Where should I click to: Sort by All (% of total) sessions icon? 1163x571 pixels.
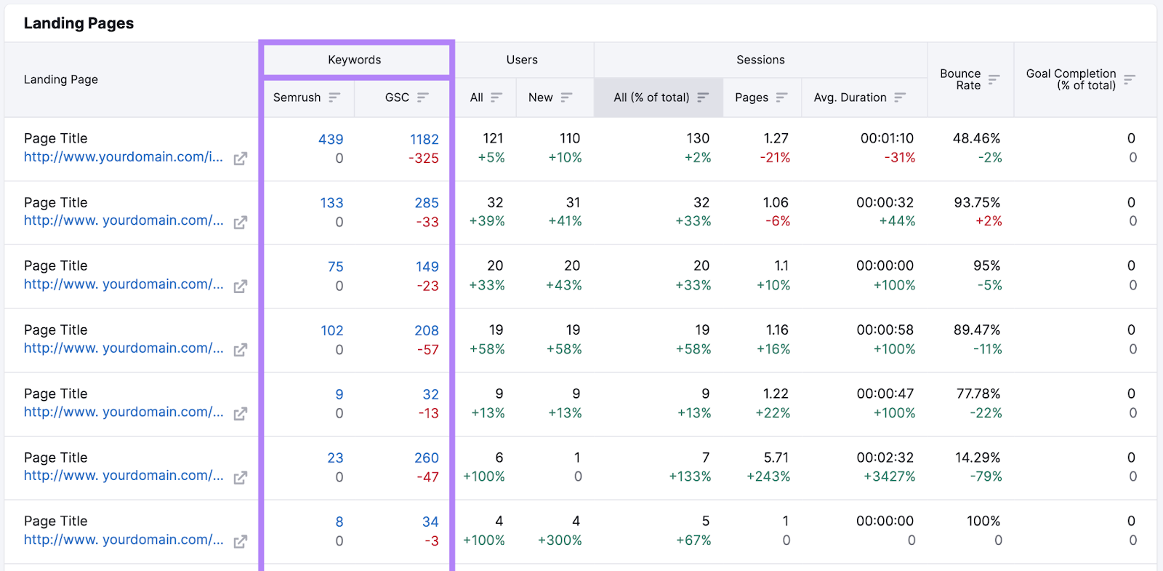click(703, 97)
